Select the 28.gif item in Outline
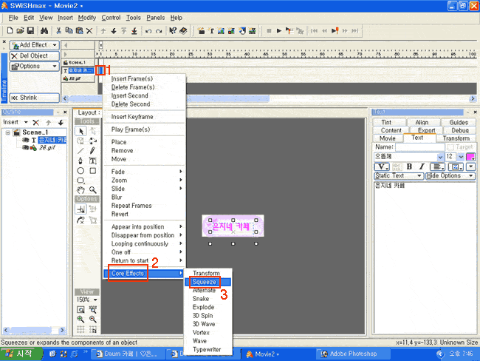Image resolution: width=480 pixels, height=361 pixels. point(47,147)
